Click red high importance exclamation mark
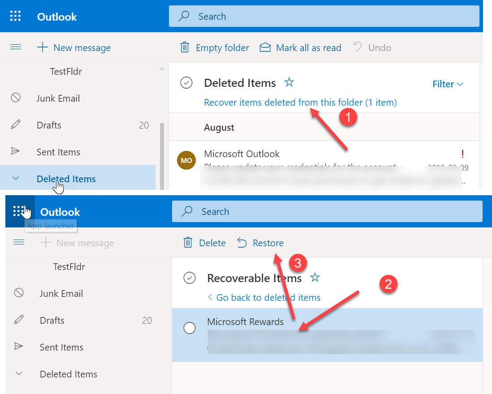 (462, 154)
